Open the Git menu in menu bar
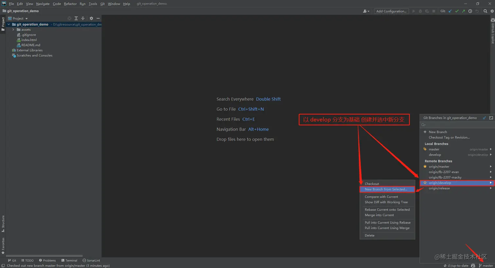This screenshot has width=495, height=268. 102,4
